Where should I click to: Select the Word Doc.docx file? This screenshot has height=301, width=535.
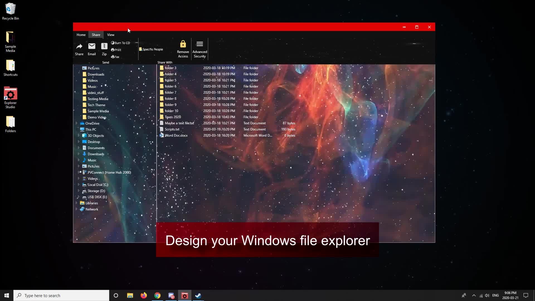pyautogui.click(x=176, y=135)
